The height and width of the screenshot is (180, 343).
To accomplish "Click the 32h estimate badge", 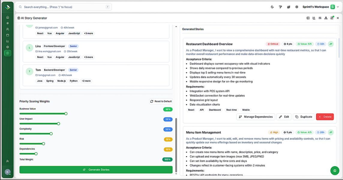I will pos(320,44).
